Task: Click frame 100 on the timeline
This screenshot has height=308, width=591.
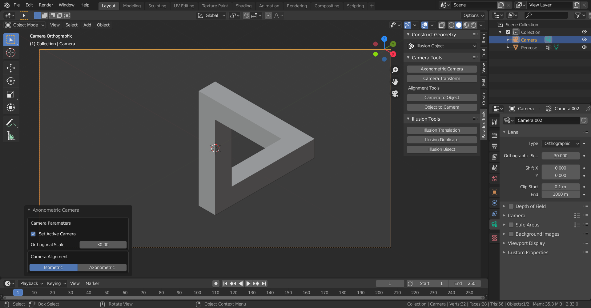Action: [x=197, y=293]
